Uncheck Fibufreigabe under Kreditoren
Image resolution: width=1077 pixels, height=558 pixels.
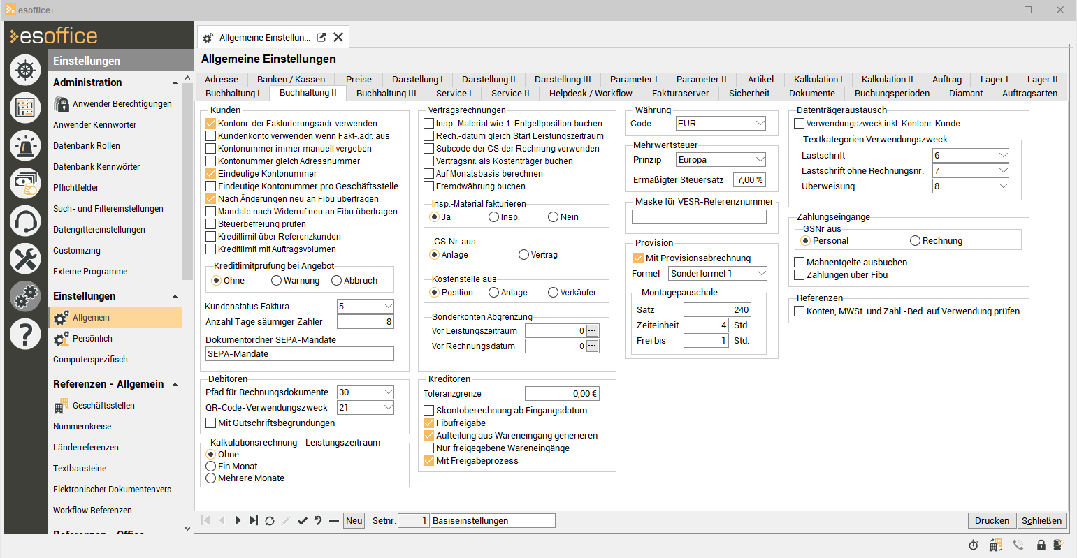pos(429,423)
